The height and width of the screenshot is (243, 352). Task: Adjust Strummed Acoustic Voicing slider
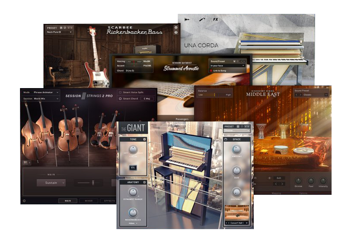[x=134, y=62]
